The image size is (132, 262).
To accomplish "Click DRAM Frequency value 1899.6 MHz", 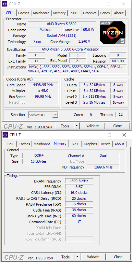I will point(79,181).
